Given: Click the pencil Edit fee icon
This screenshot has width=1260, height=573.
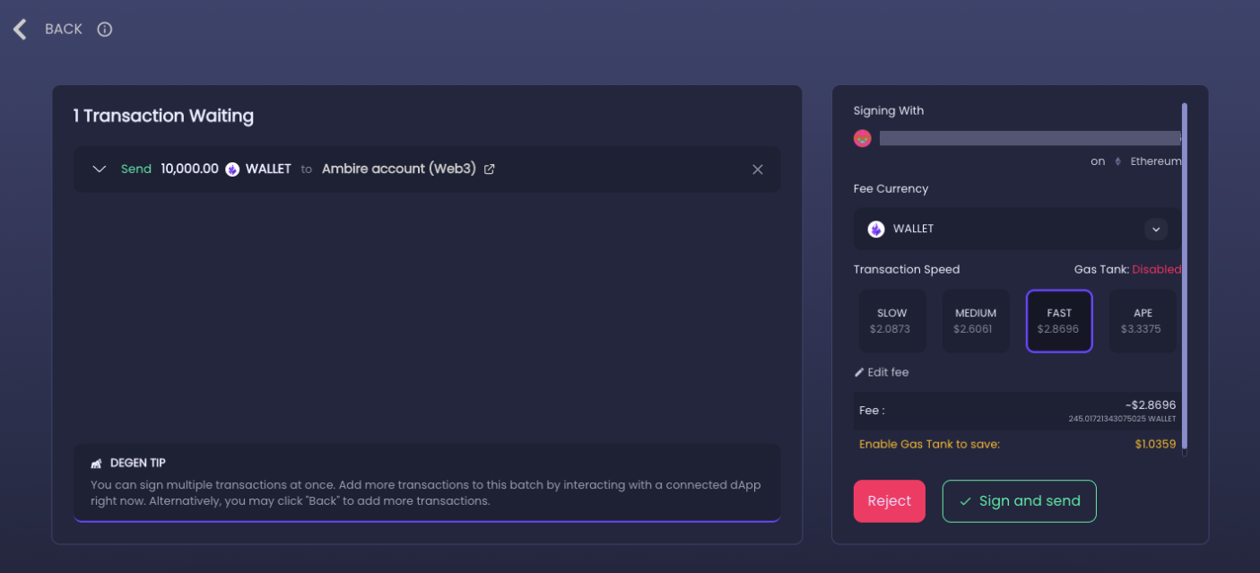Looking at the screenshot, I should (x=859, y=372).
